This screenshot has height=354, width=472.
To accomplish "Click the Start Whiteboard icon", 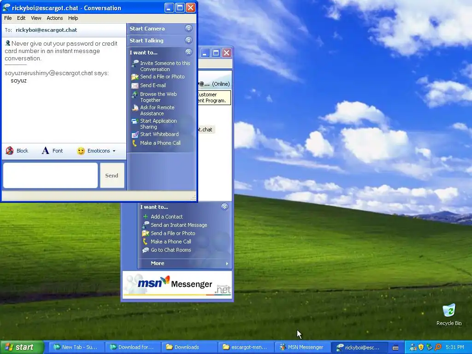I will 135,135.
